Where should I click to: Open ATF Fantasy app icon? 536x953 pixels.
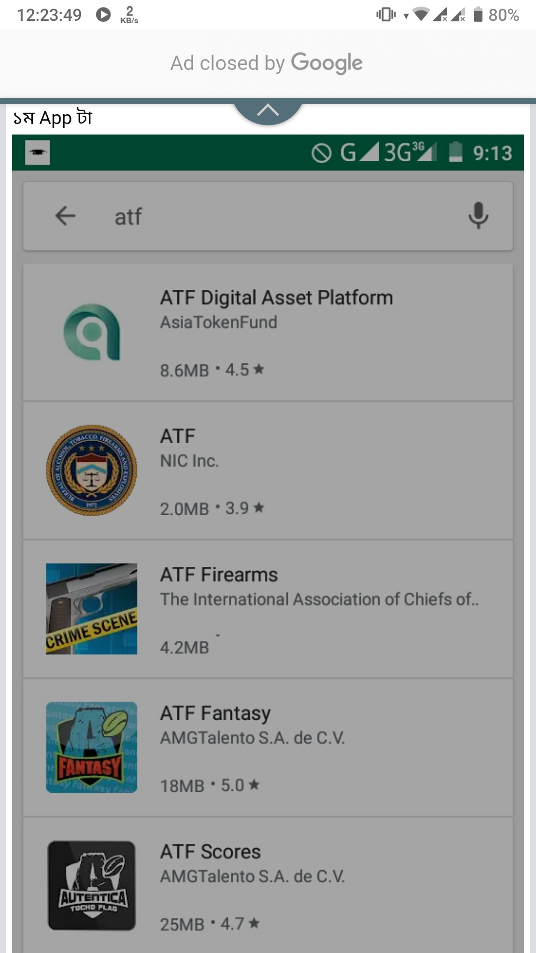[92, 747]
